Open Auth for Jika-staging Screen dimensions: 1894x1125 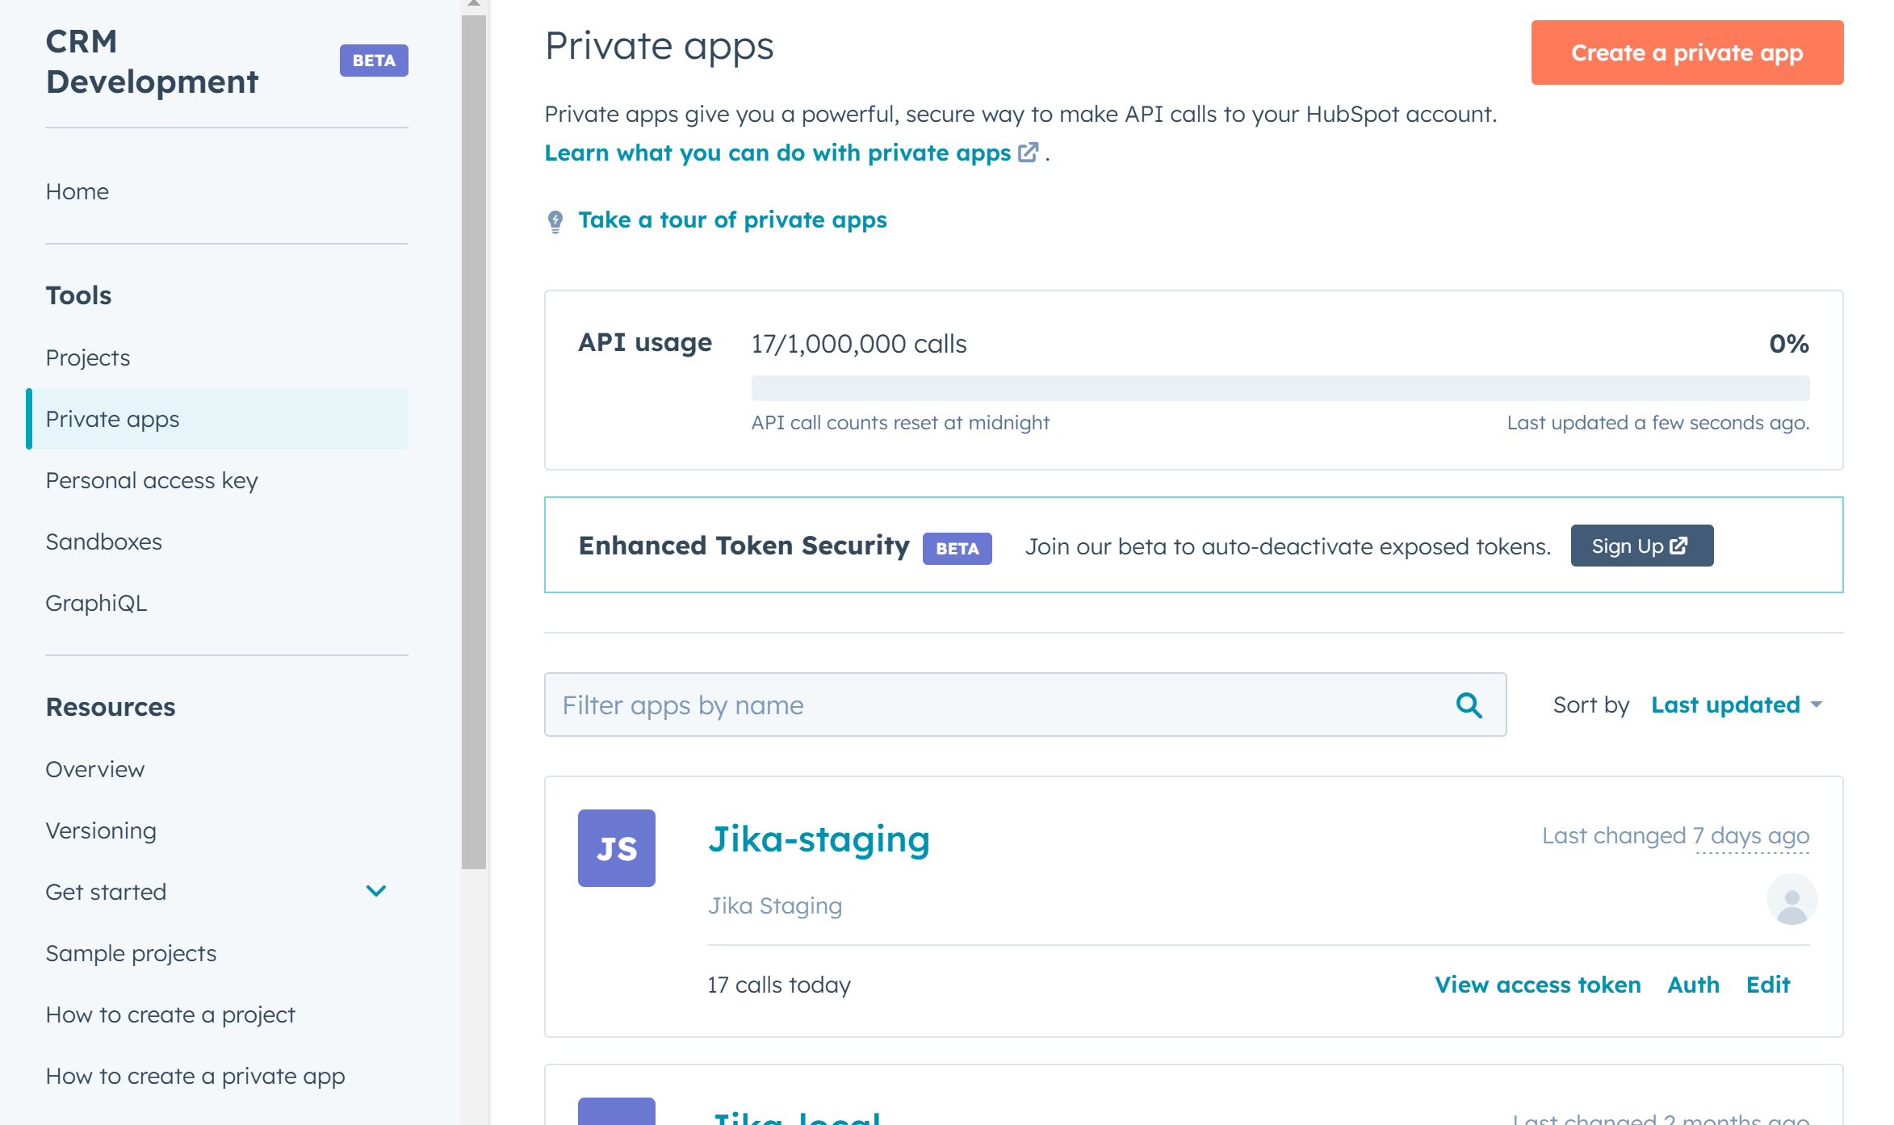tap(1694, 985)
